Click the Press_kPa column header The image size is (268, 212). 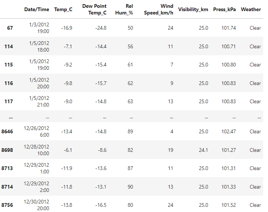tap(224, 9)
